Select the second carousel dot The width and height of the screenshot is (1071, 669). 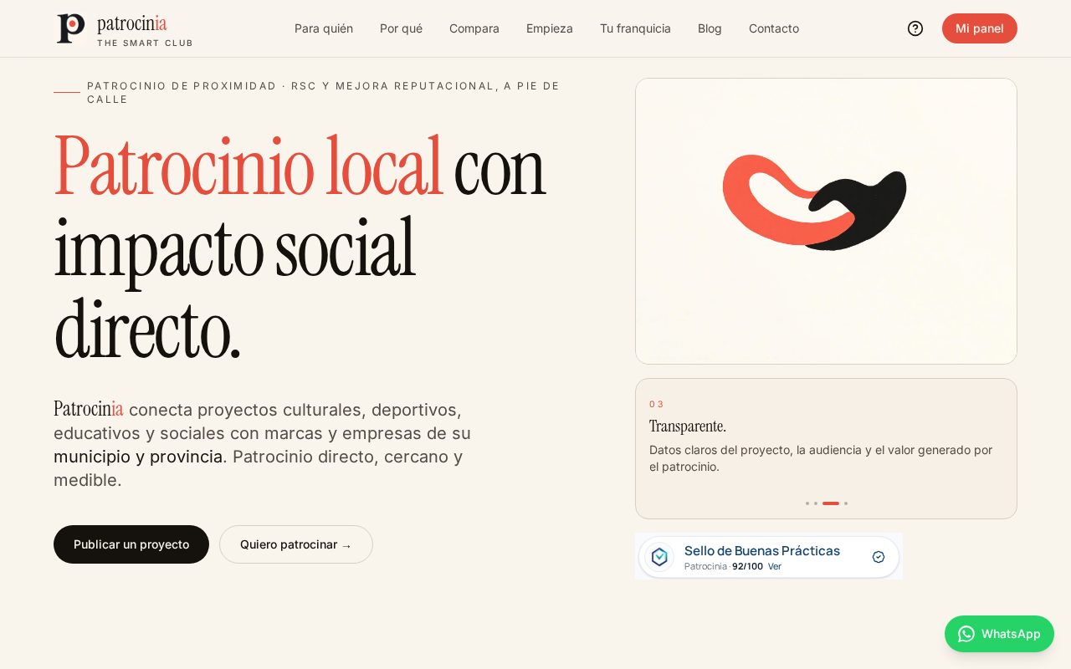(816, 503)
